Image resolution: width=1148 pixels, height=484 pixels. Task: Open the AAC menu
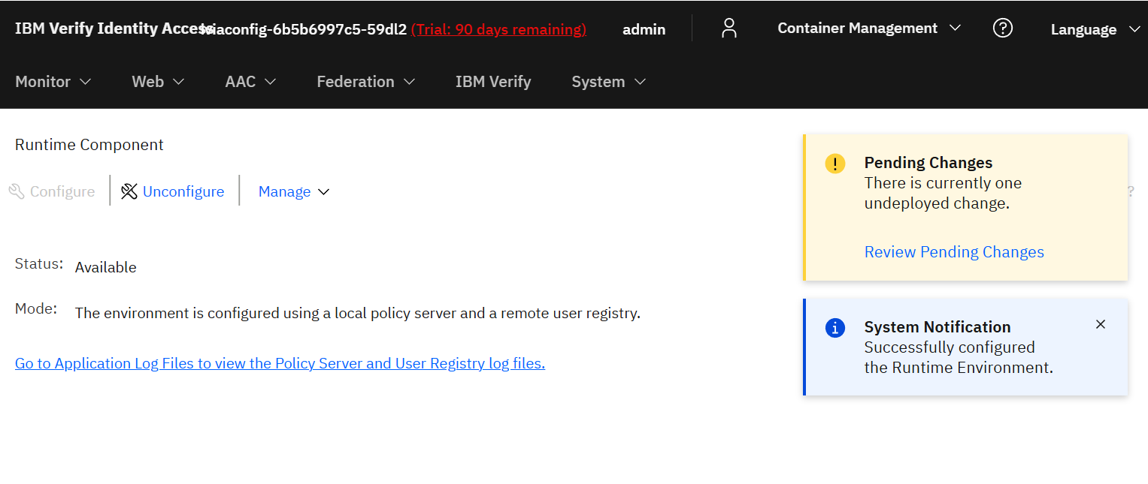pos(250,82)
